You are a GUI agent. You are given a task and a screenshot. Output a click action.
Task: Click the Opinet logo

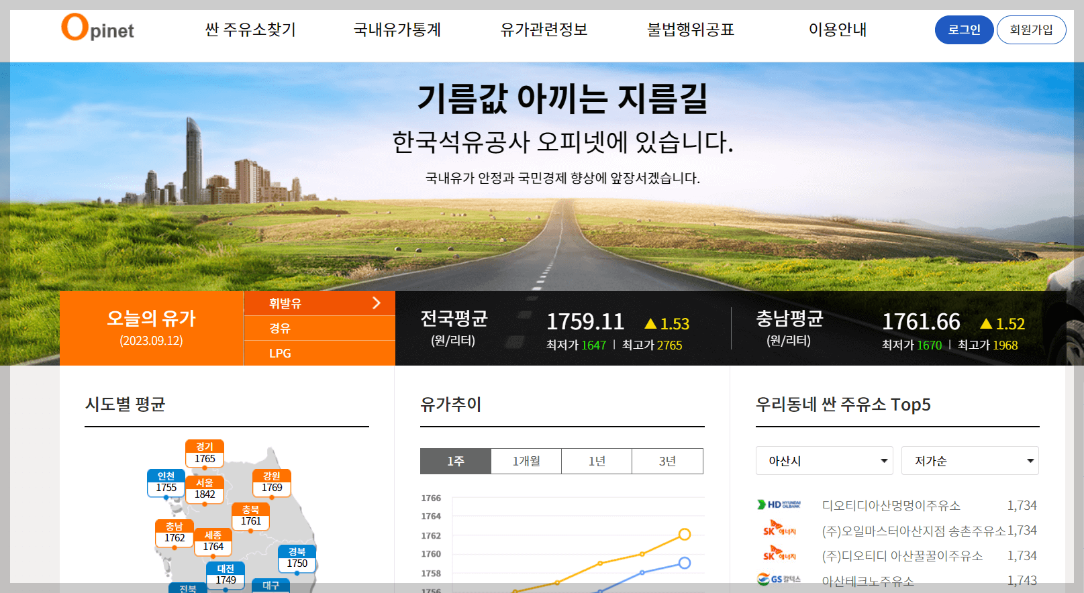(x=97, y=28)
